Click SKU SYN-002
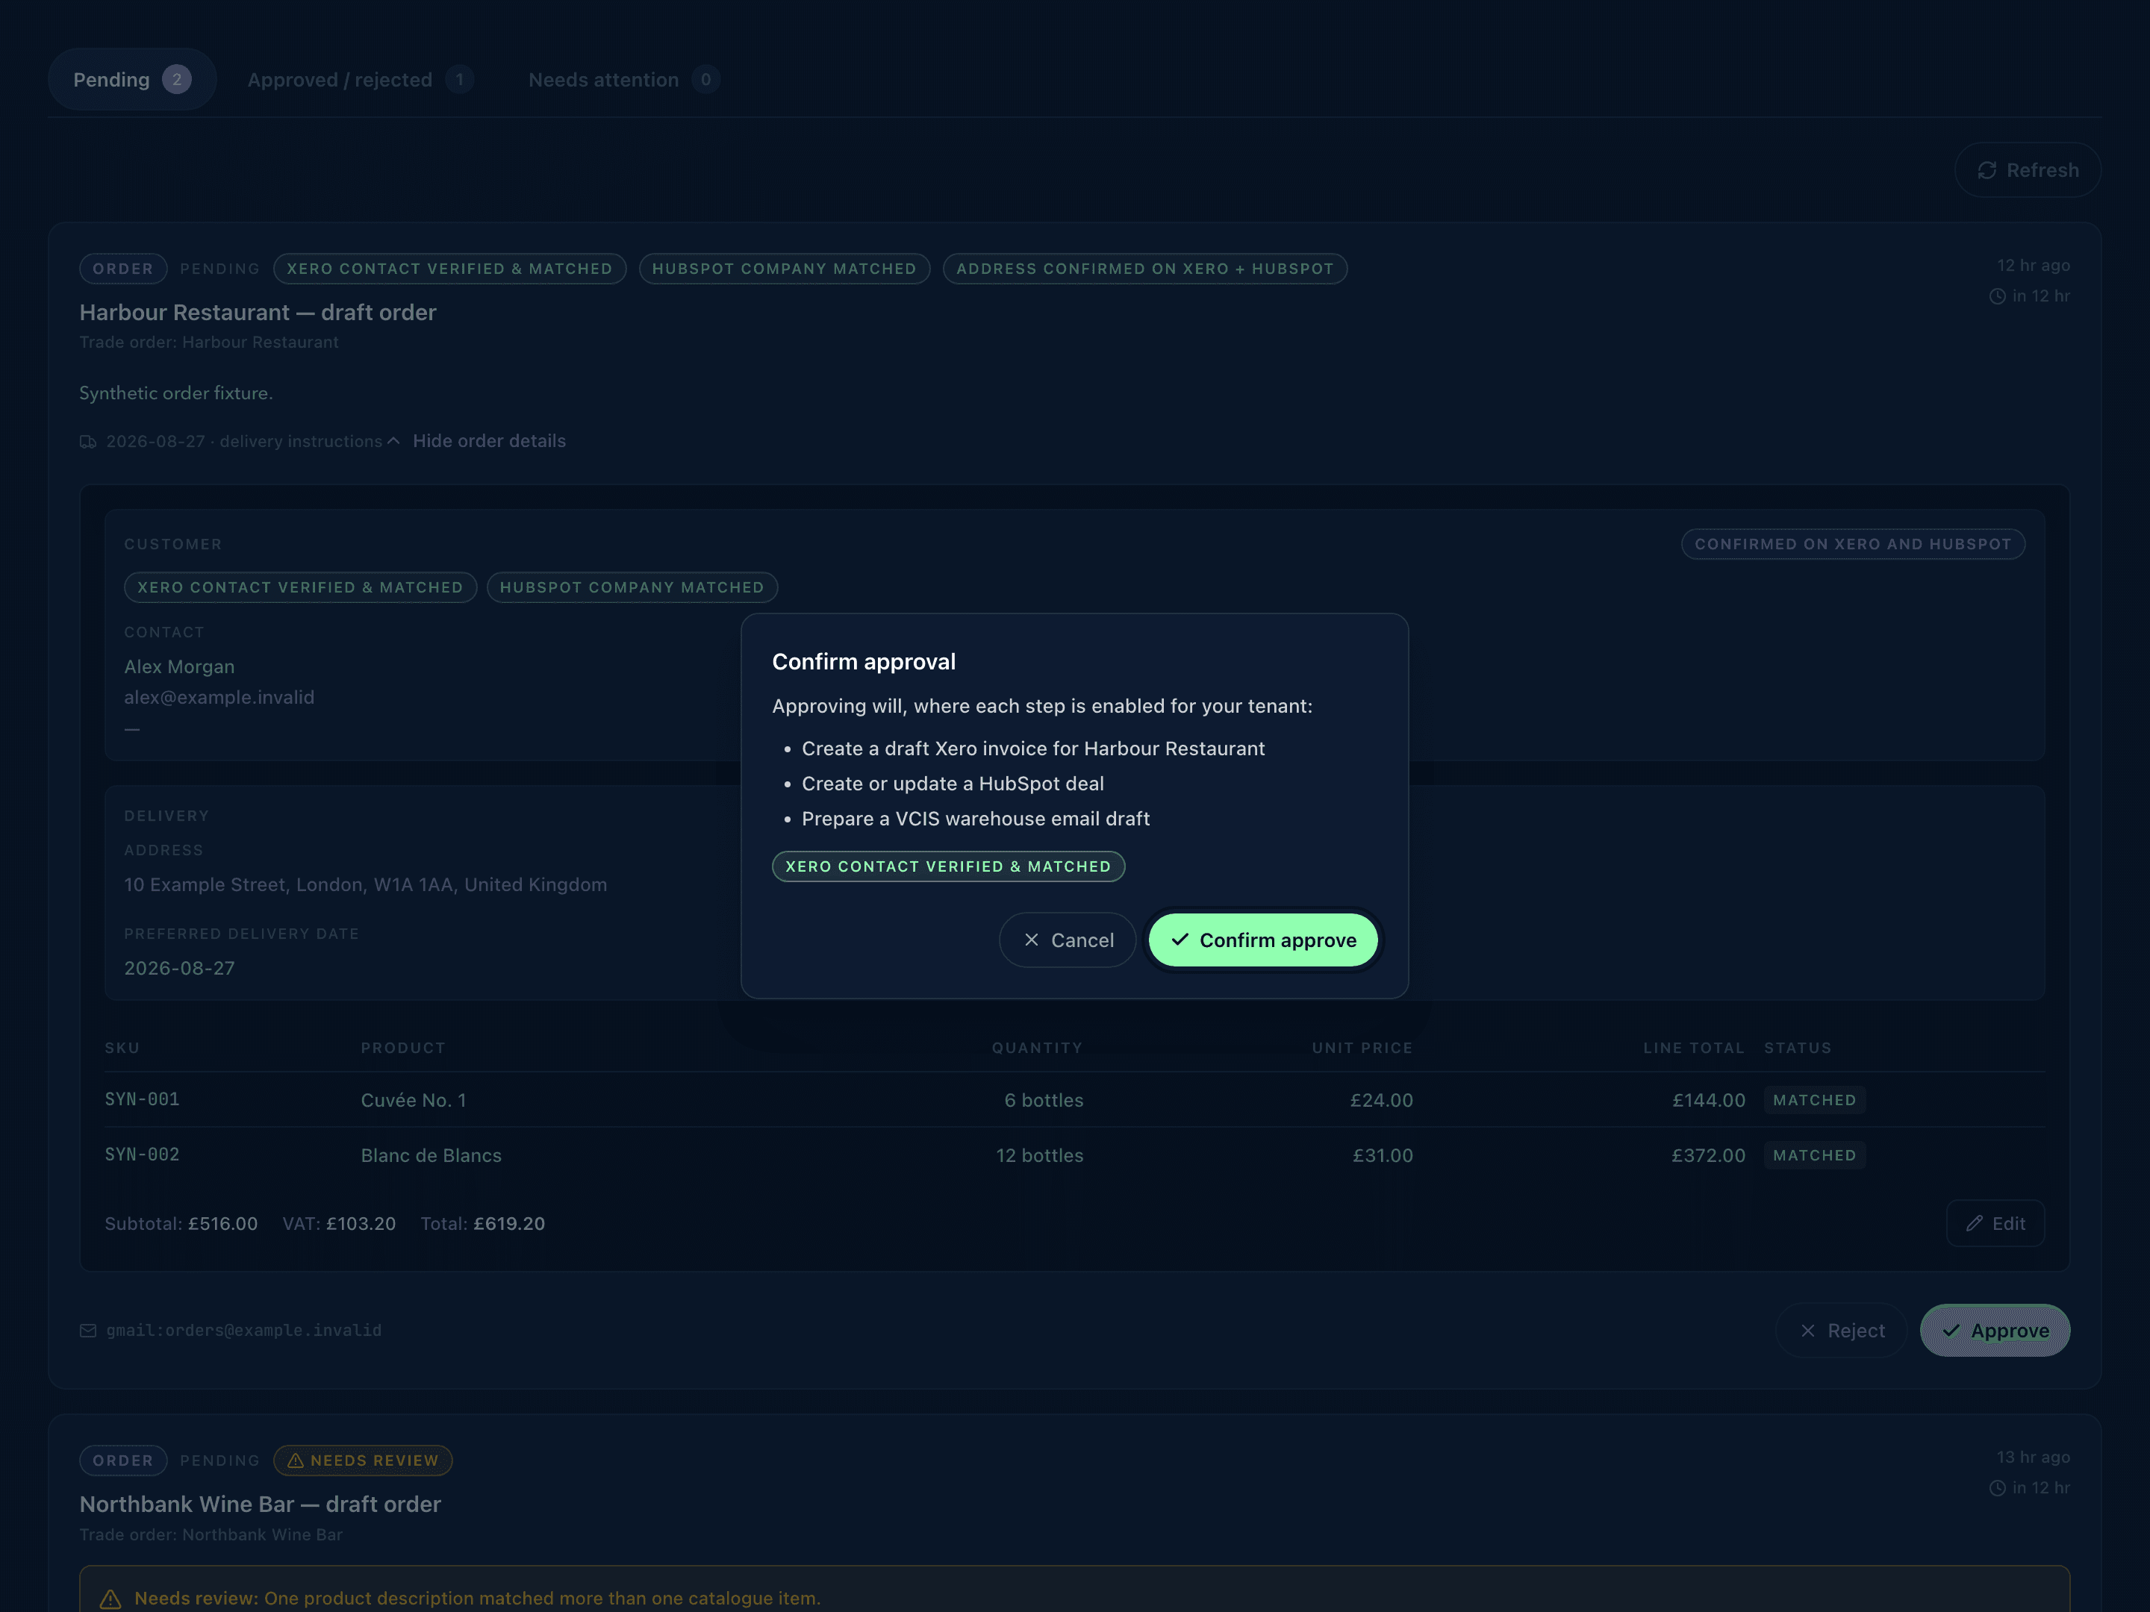The width and height of the screenshot is (2150, 1612). [x=142, y=1155]
